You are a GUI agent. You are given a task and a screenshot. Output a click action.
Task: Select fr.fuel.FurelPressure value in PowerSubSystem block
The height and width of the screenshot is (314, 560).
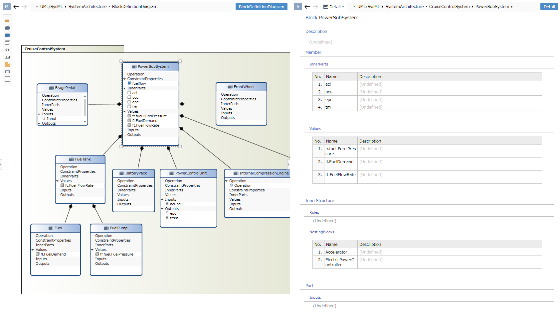pyautogui.click(x=149, y=116)
